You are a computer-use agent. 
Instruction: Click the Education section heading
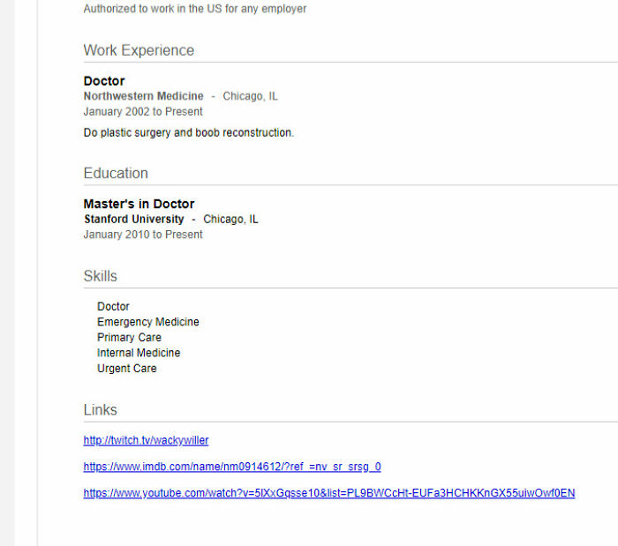[x=116, y=173]
